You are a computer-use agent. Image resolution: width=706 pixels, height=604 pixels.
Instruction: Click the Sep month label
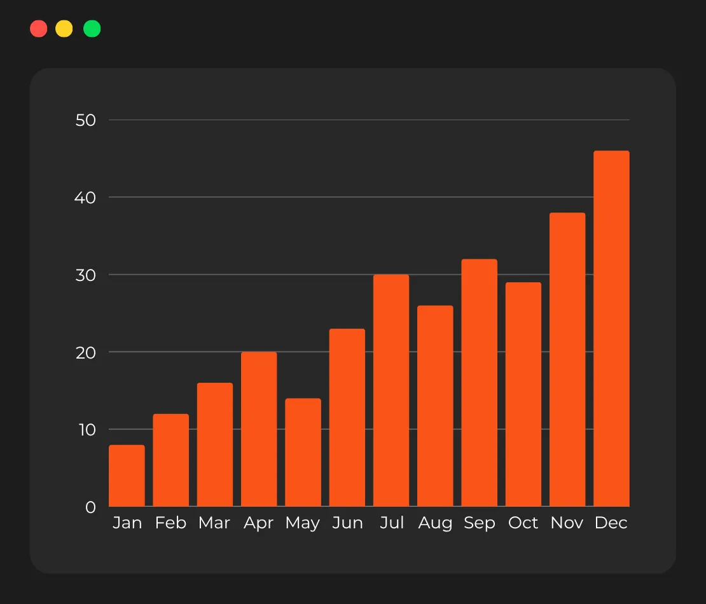pos(480,524)
